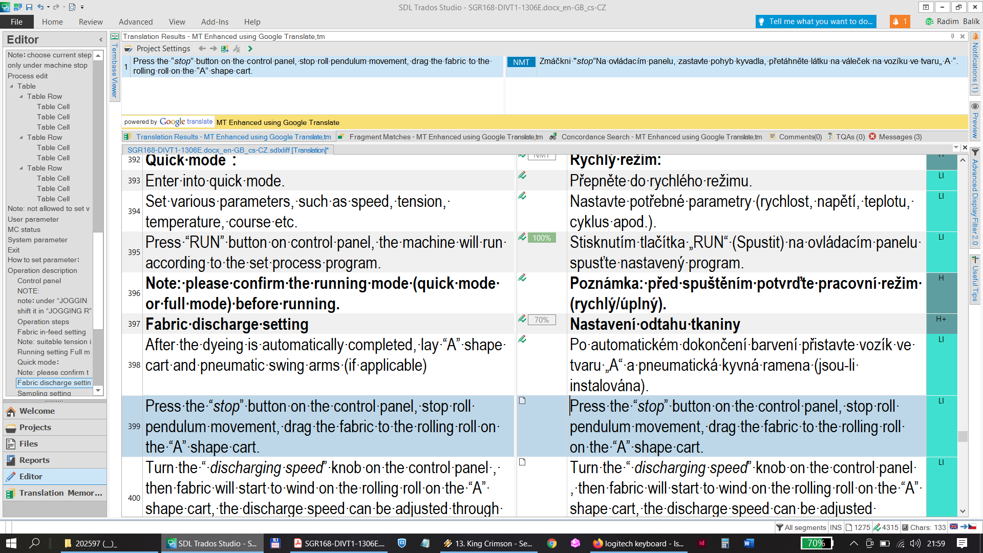Open the Reports view
Image resolution: width=983 pixels, height=553 pixels.
click(55, 460)
